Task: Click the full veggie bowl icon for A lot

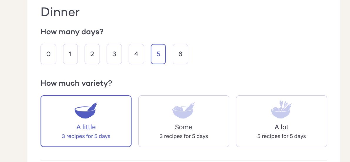Action: (282, 110)
